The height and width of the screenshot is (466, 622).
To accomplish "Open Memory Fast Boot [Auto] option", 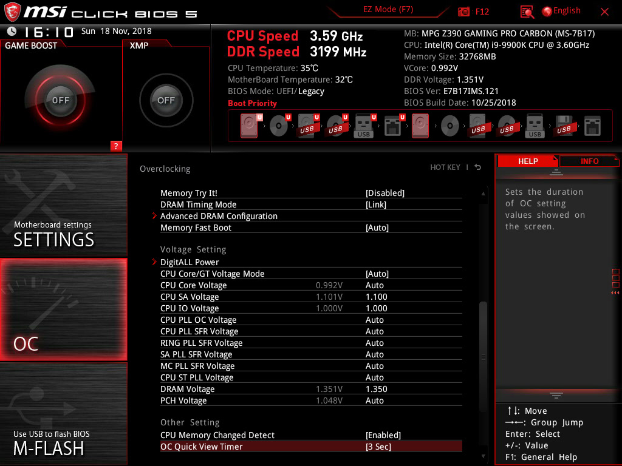I will [x=311, y=228].
